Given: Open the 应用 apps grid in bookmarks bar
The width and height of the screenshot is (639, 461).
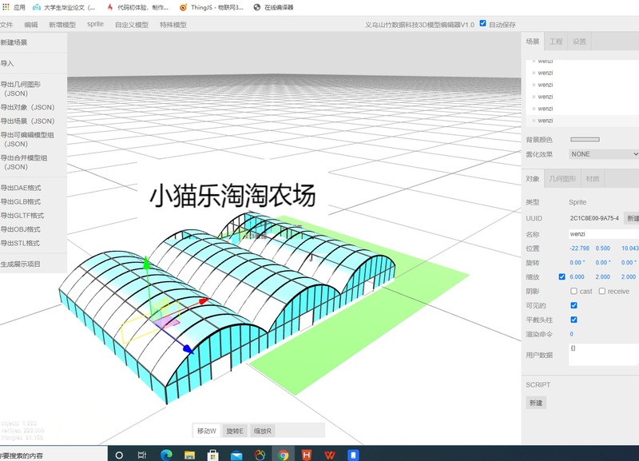Looking at the screenshot, I should point(14,7).
